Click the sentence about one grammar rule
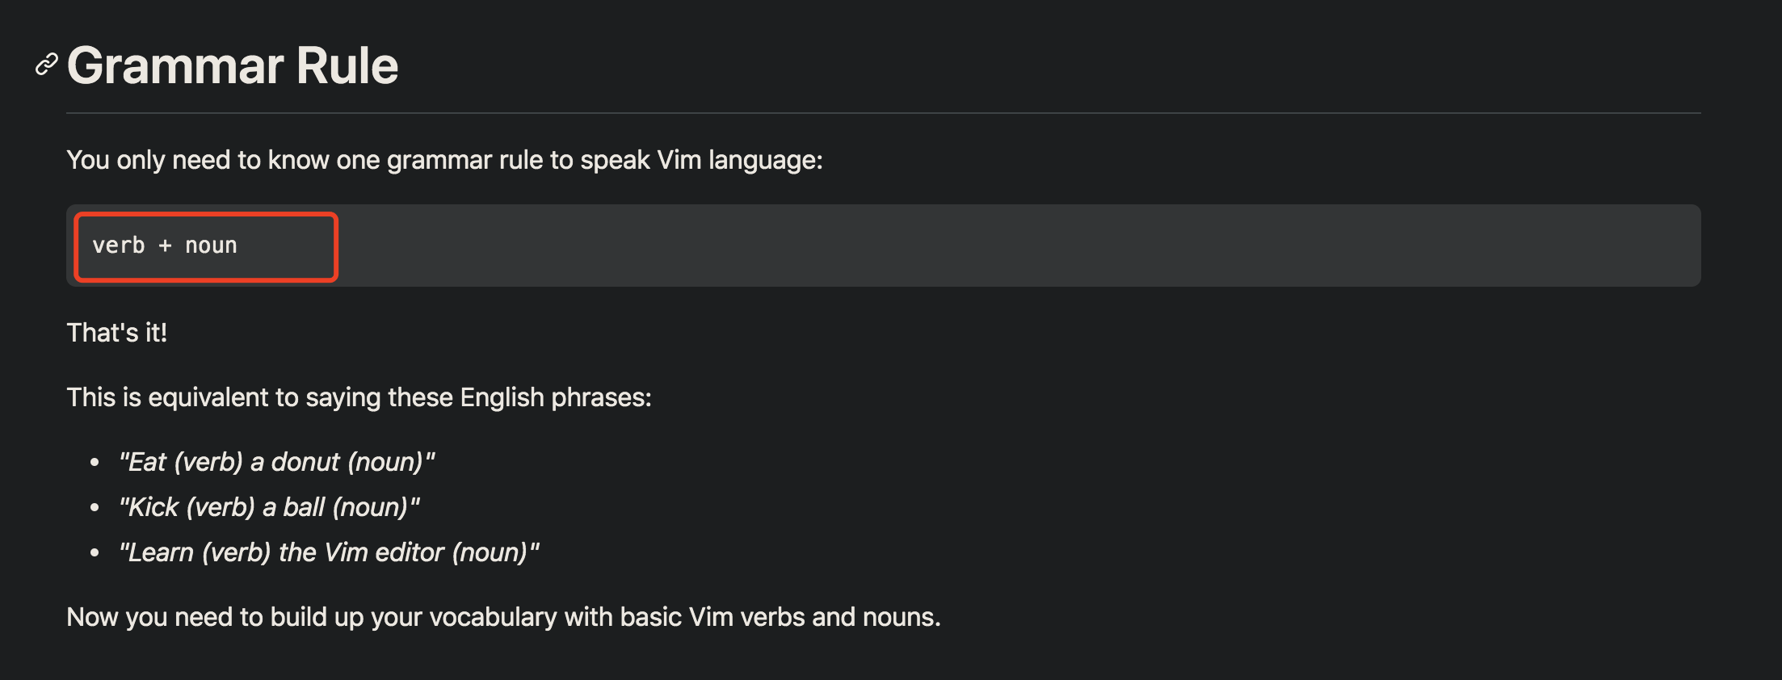Viewport: 1782px width, 680px height. click(445, 160)
